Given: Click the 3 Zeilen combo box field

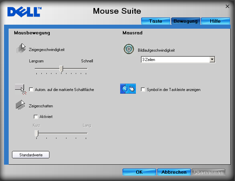Looking at the screenshot, I should [178, 59].
